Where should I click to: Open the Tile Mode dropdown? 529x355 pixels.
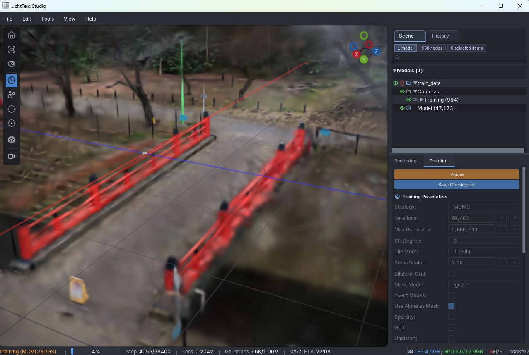click(483, 251)
